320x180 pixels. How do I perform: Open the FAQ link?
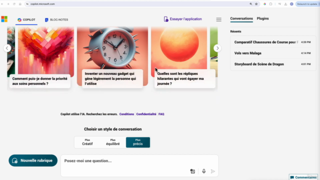pos(161,114)
